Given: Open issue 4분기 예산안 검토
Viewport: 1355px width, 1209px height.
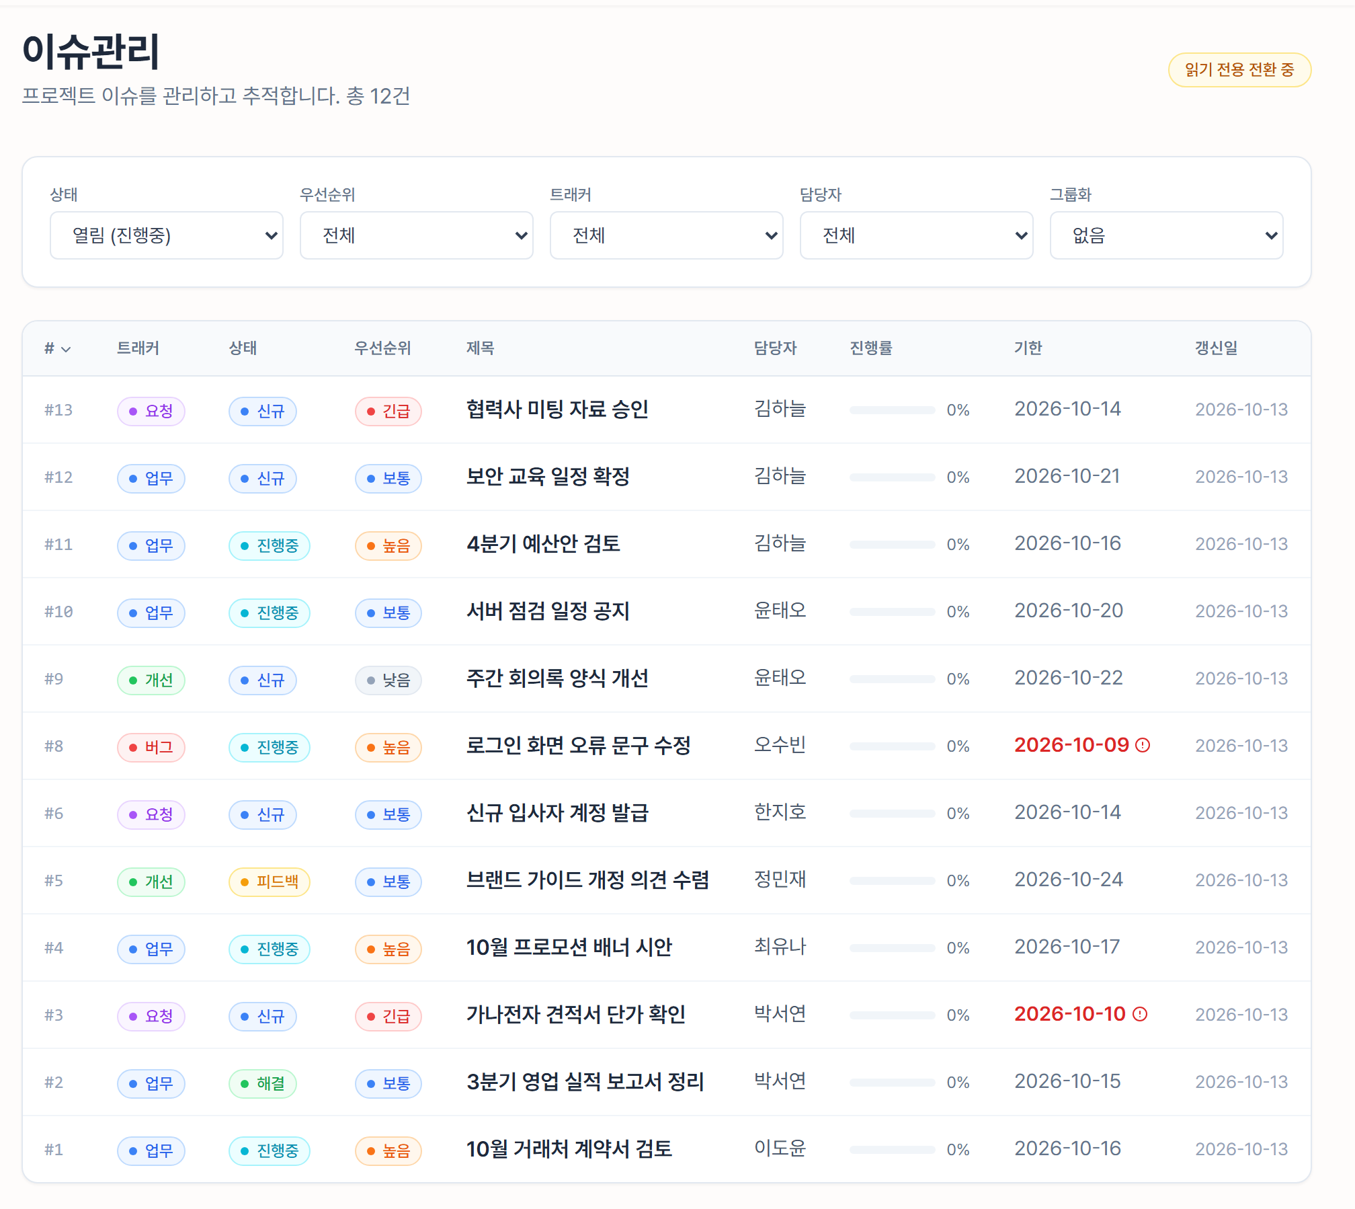Looking at the screenshot, I should pyautogui.click(x=543, y=544).
